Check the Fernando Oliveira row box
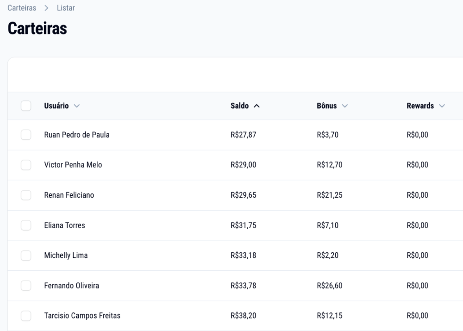 26,286
